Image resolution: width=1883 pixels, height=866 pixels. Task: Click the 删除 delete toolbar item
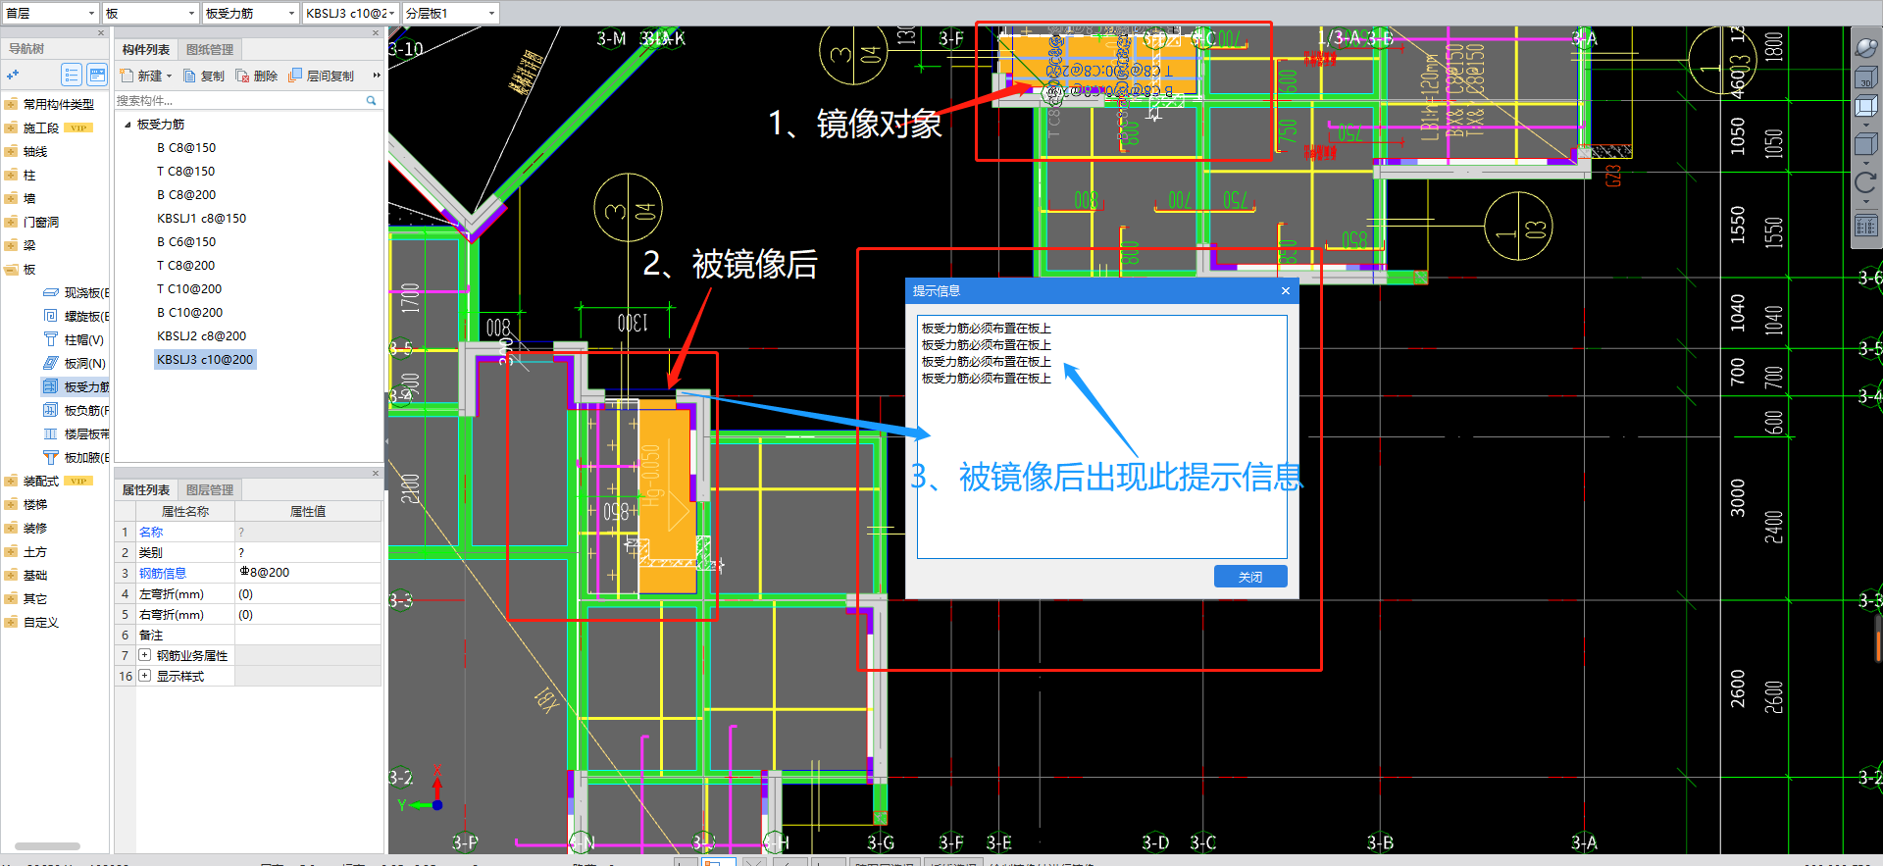point(257,76)
